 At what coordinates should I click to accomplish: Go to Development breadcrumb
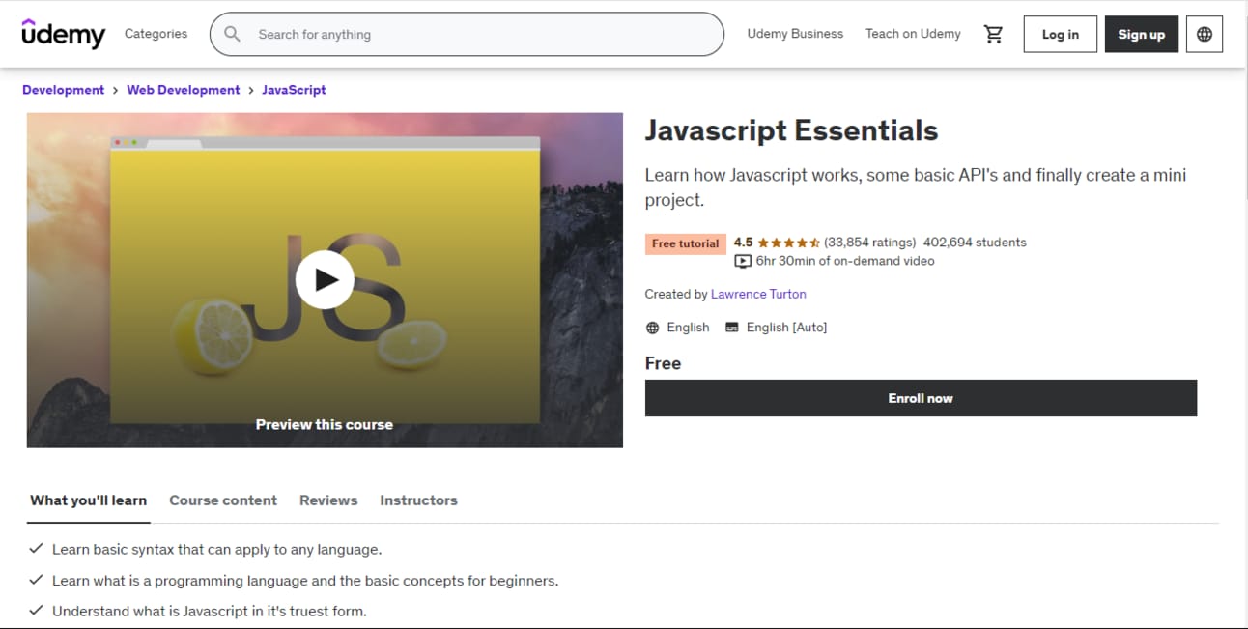(63, 90)
